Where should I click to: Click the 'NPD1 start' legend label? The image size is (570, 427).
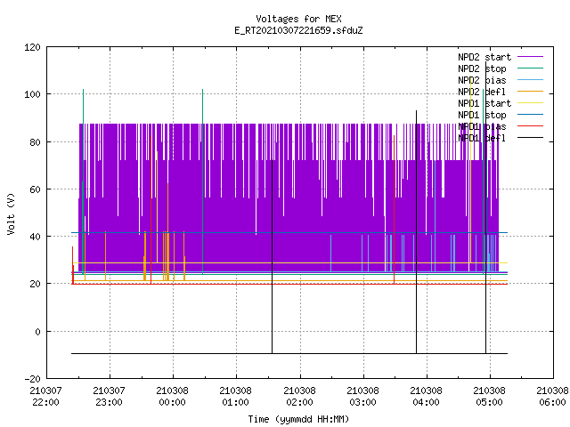(484, 103)
